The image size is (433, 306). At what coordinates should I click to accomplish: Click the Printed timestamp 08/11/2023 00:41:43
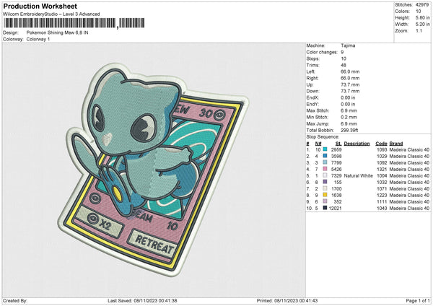point(296,300)
